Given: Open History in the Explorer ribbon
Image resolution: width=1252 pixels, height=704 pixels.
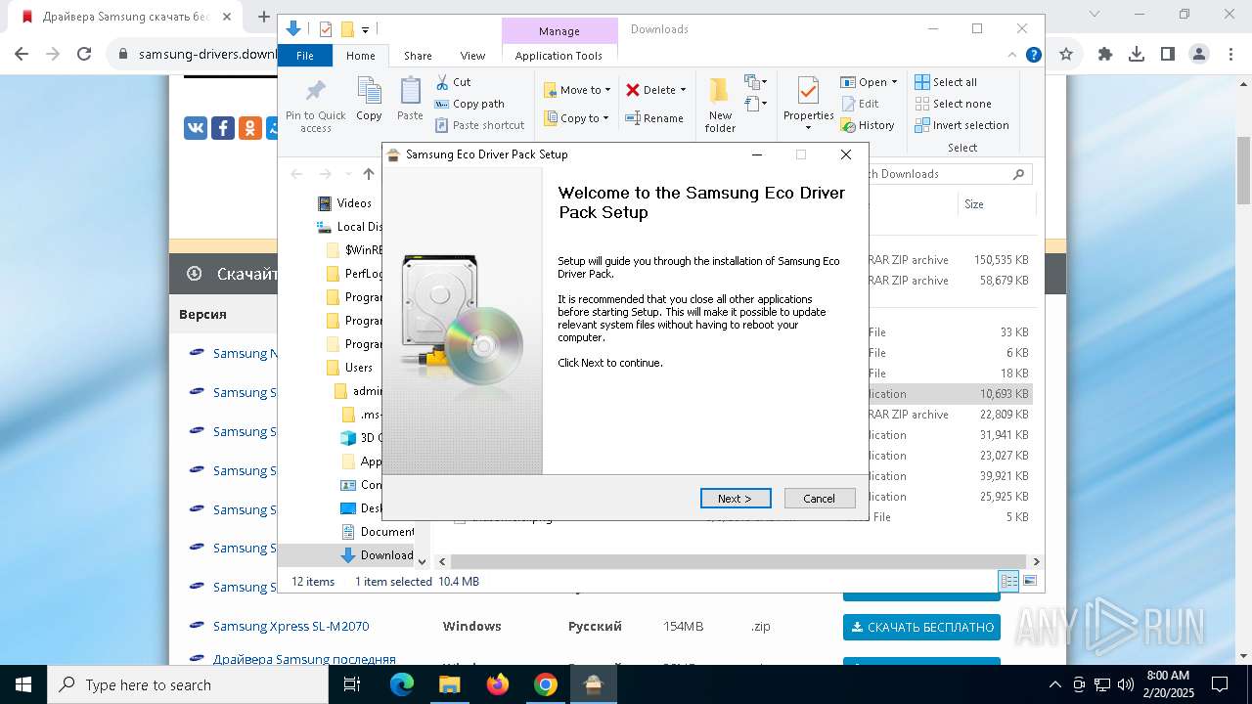Looking at the screenshot, I should [x=868, y=125].
